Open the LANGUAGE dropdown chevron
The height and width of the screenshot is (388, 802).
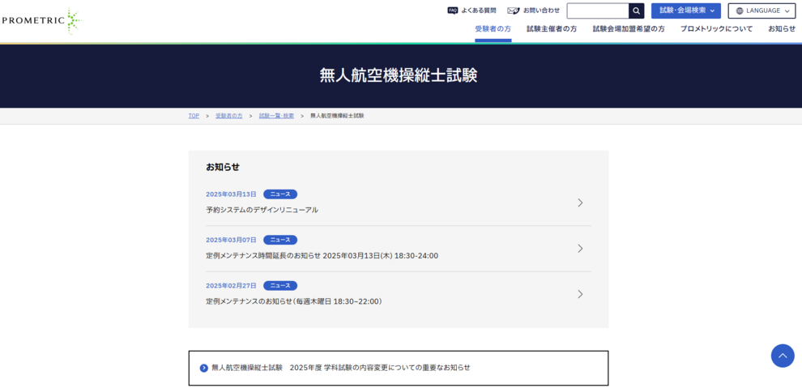[787, 11]
